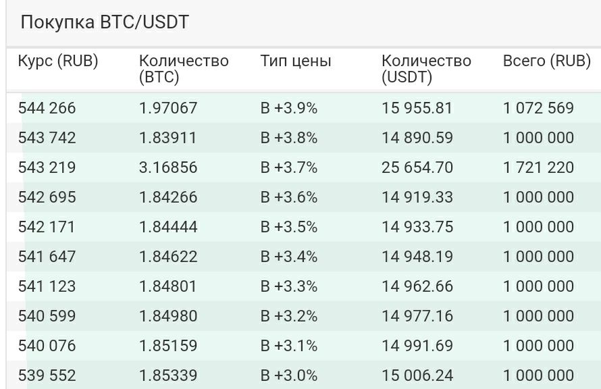Click the Всего (RUB) column header
Screen dimensions: 601x389
tap(546, 61)
